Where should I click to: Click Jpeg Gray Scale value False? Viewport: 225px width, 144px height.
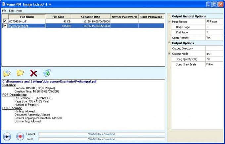[x=214, y=64]
